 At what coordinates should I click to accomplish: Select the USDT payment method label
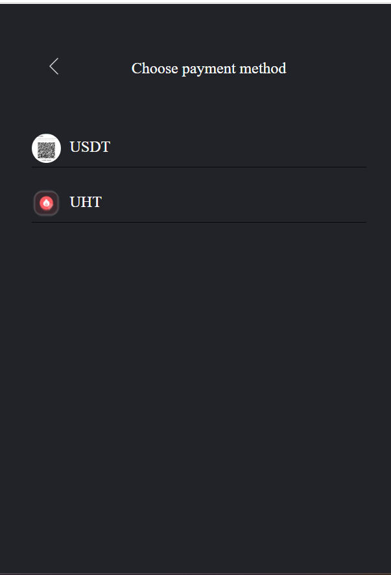(90, 147)
